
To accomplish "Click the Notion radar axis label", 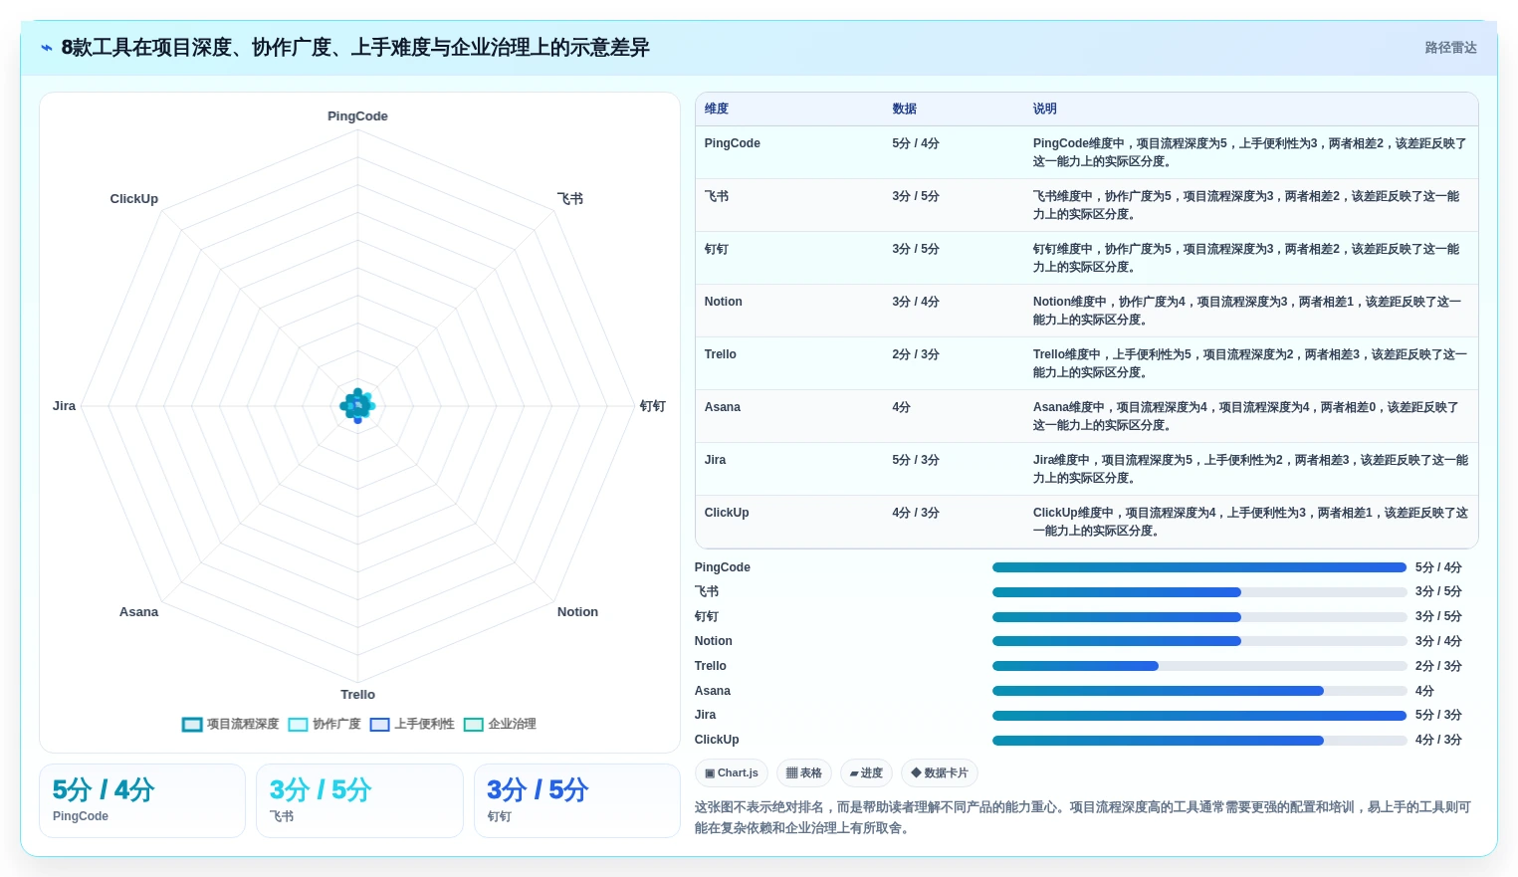I will pyautogui.click(x=577, y=612).
